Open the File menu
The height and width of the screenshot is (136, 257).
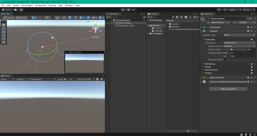[3, 6]
